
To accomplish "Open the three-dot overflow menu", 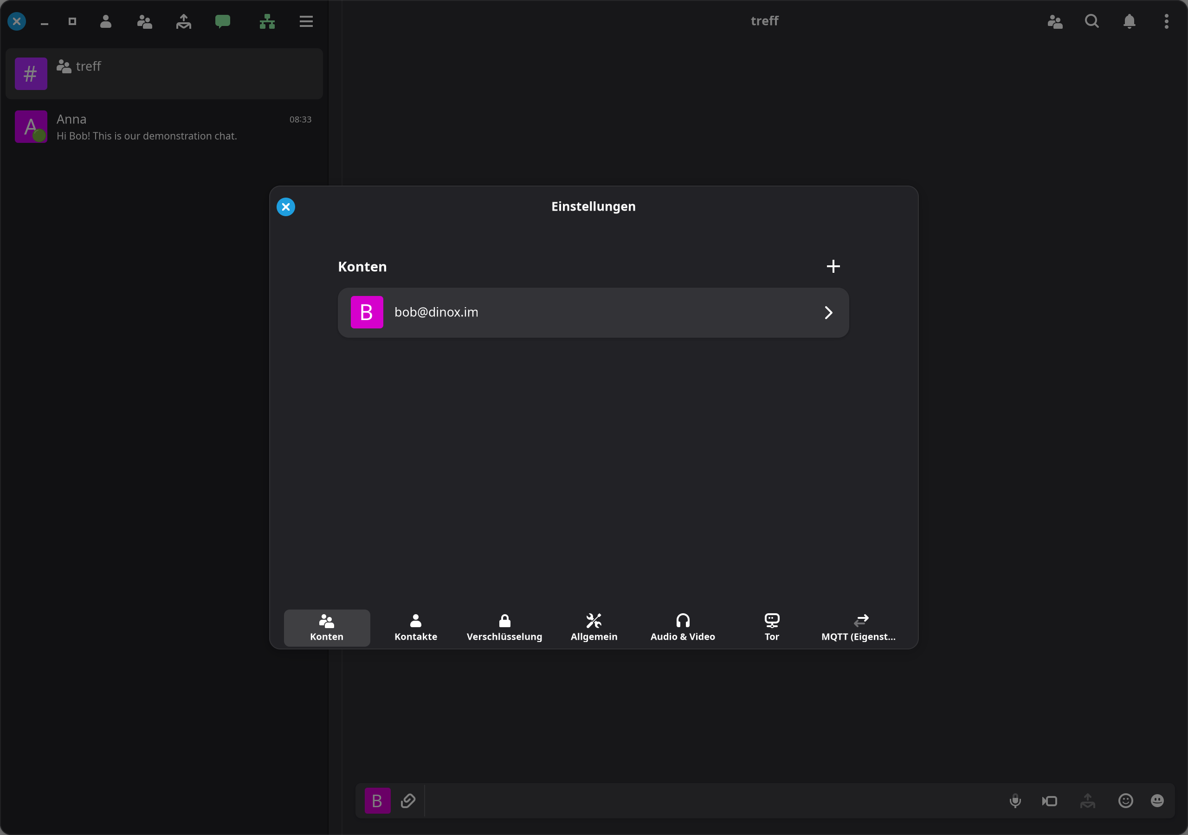I will point(1166,21).
